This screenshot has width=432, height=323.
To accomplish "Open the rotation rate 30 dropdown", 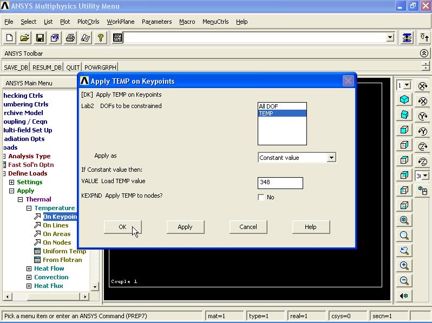I will tap(426, 176).
